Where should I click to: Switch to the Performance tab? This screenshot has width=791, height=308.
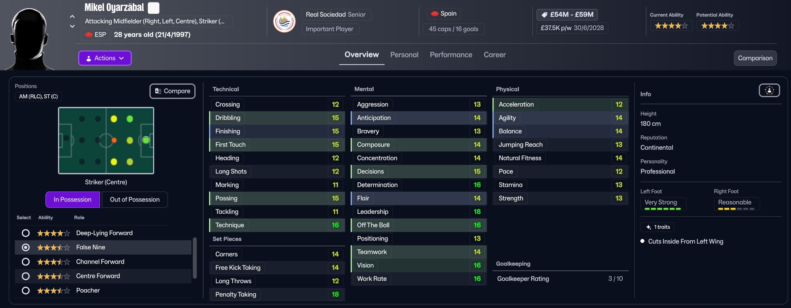[451, 55]
